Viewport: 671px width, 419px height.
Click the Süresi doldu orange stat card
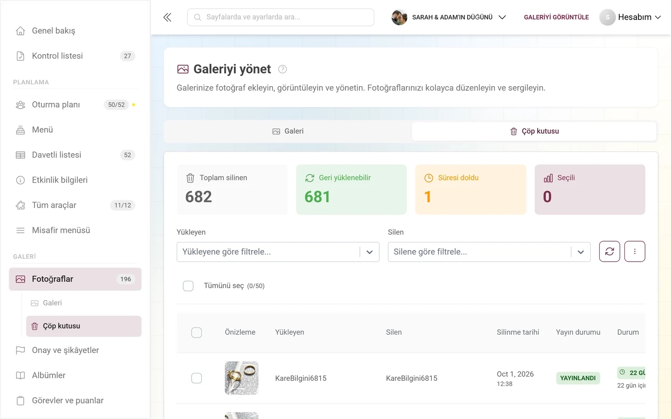471,189
